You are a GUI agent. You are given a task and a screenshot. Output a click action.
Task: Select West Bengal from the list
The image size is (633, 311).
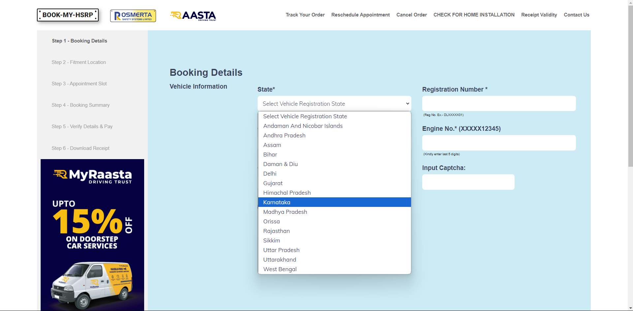tap(280, 269)
